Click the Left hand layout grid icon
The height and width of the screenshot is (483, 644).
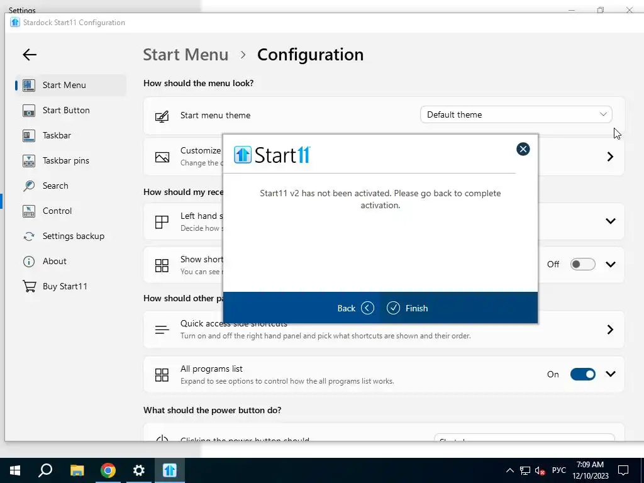point(162,222)
